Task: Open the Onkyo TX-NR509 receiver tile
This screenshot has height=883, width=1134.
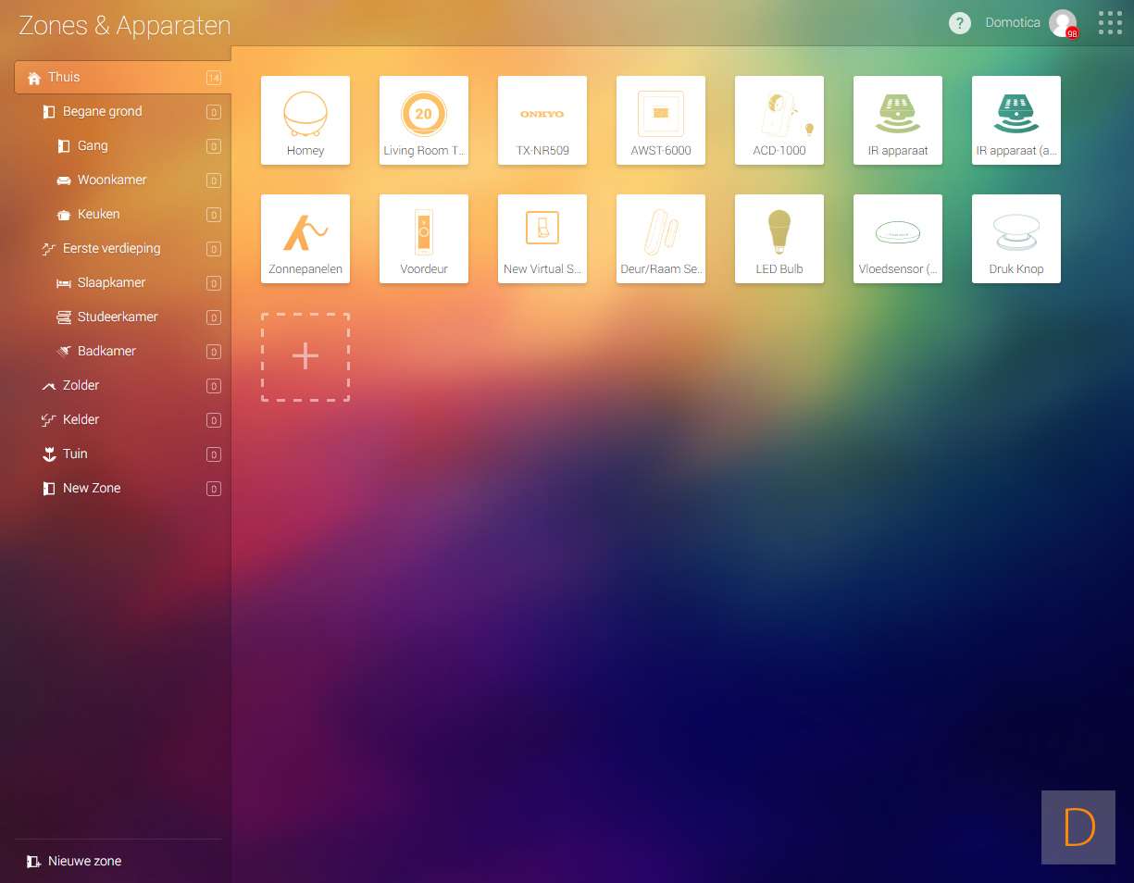Action: click(542, 120)
